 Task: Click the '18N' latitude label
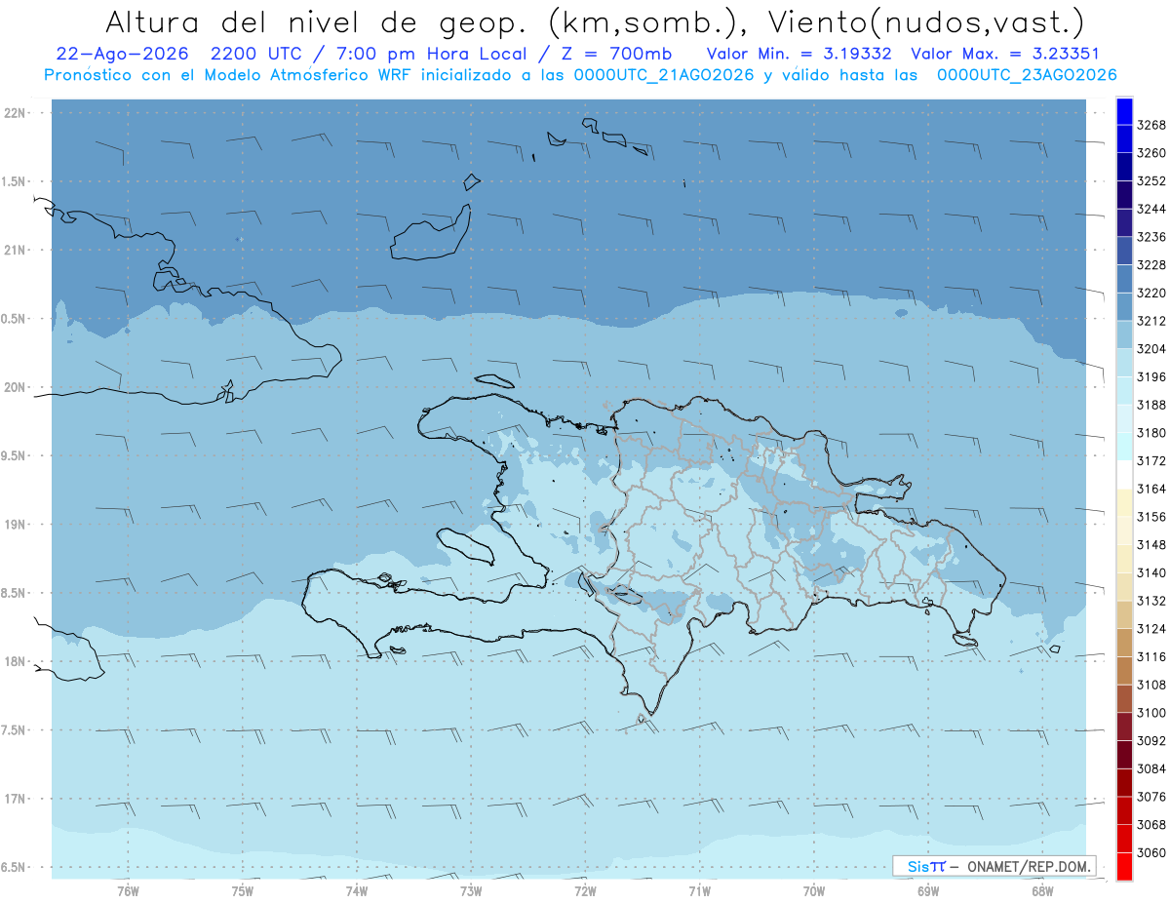[x=15, y=661]
